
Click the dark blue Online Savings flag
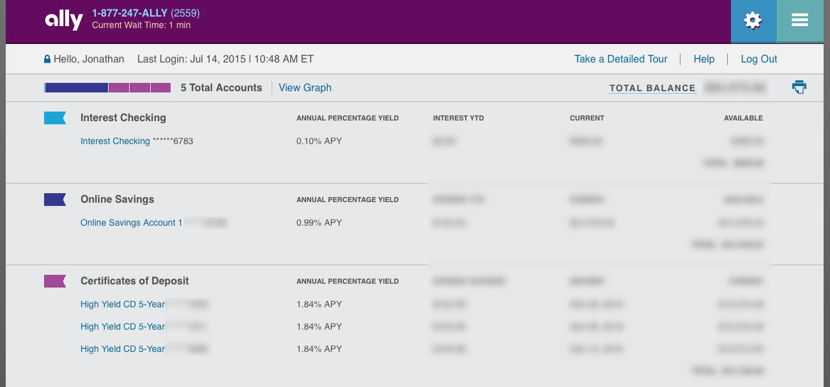point(55,200)
